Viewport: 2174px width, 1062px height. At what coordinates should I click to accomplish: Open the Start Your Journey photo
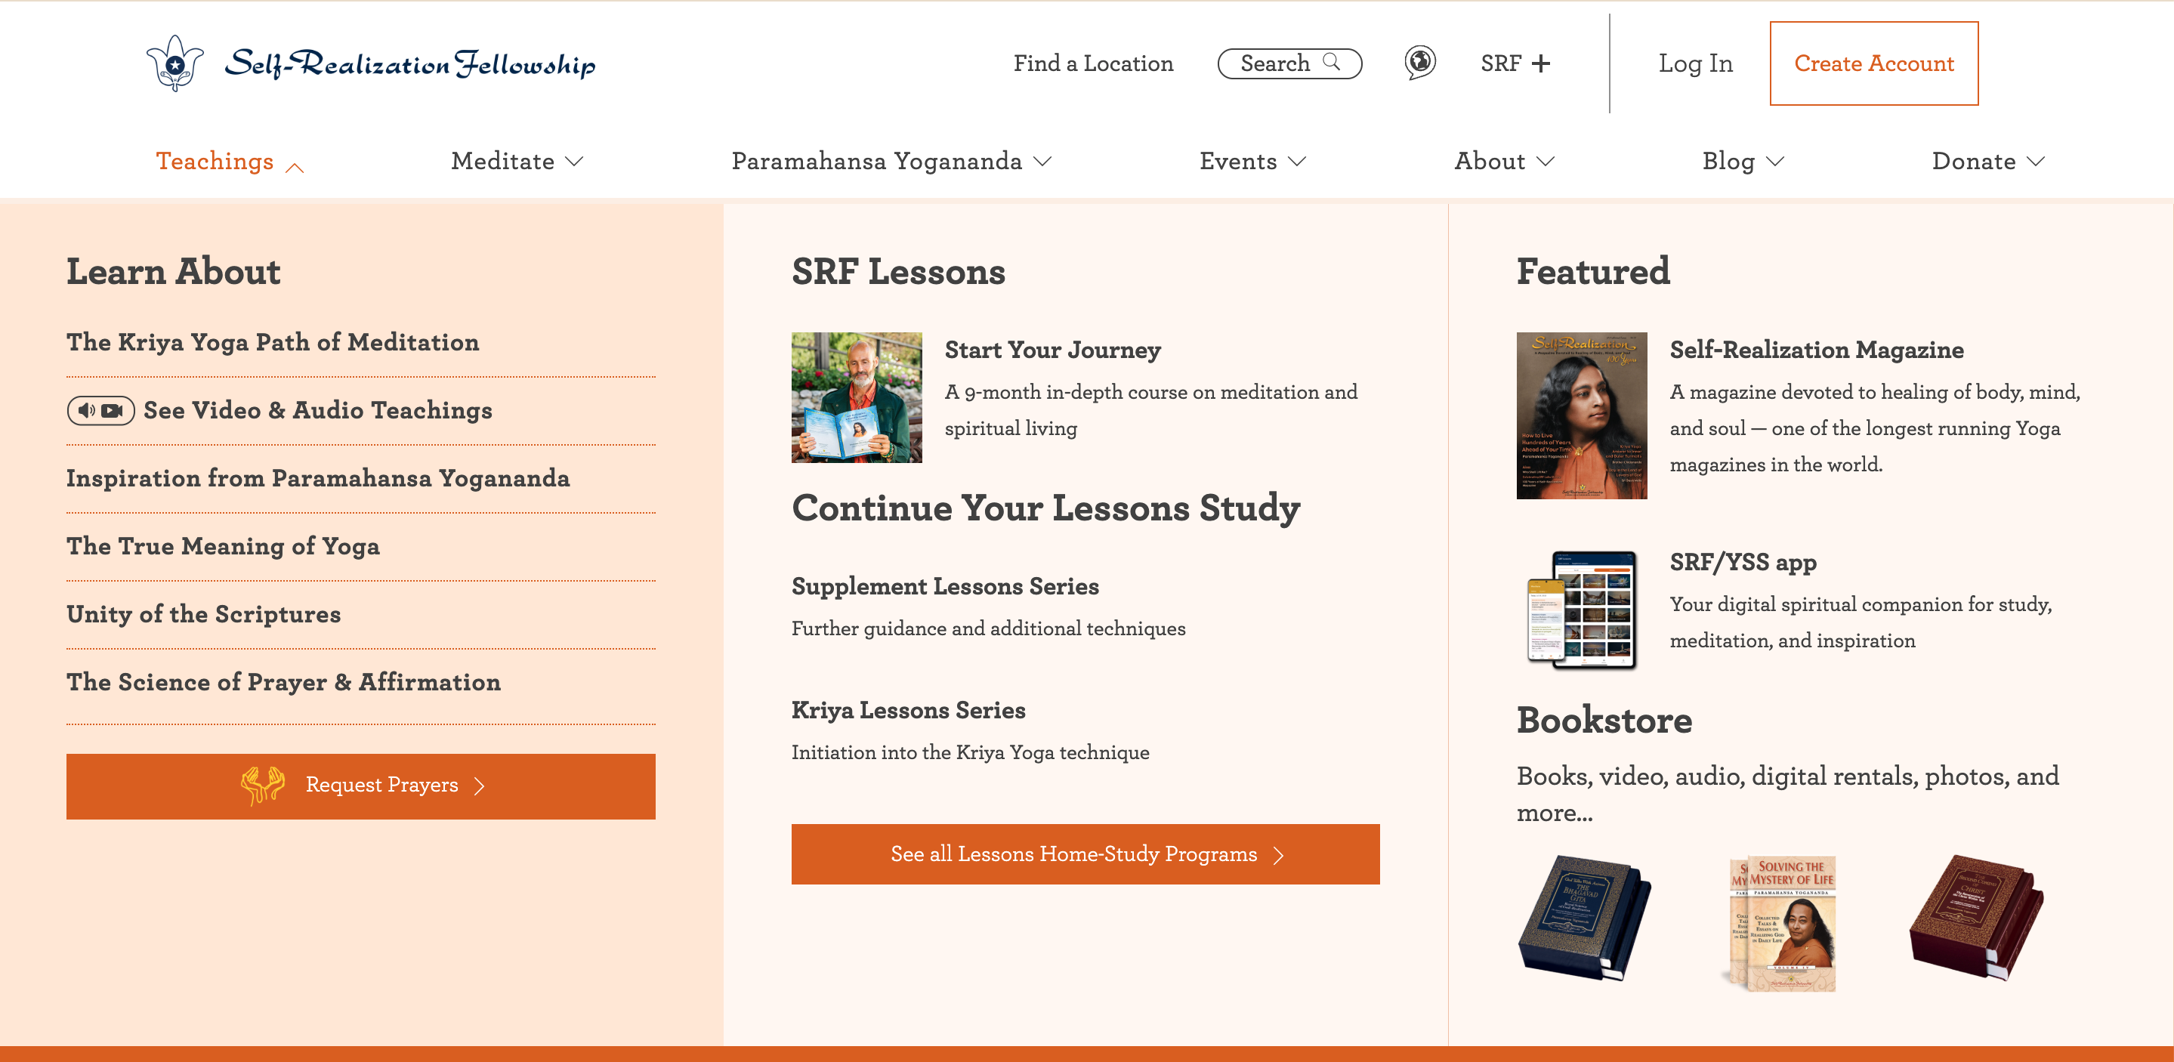pos(857,397)
